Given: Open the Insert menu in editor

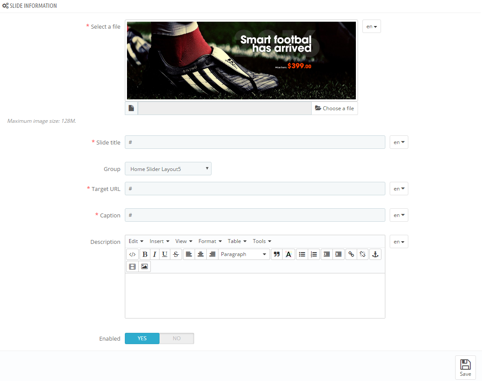Looking at the screenshot, I should click(x=160, y=241).
